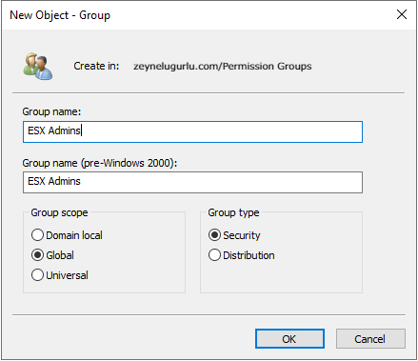Click the Group name: label

pyautogui.click(x=51, y=111)
